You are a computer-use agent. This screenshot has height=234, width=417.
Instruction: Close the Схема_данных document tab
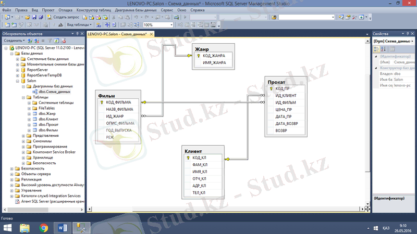pyautogui.click(x=151, y=34)
